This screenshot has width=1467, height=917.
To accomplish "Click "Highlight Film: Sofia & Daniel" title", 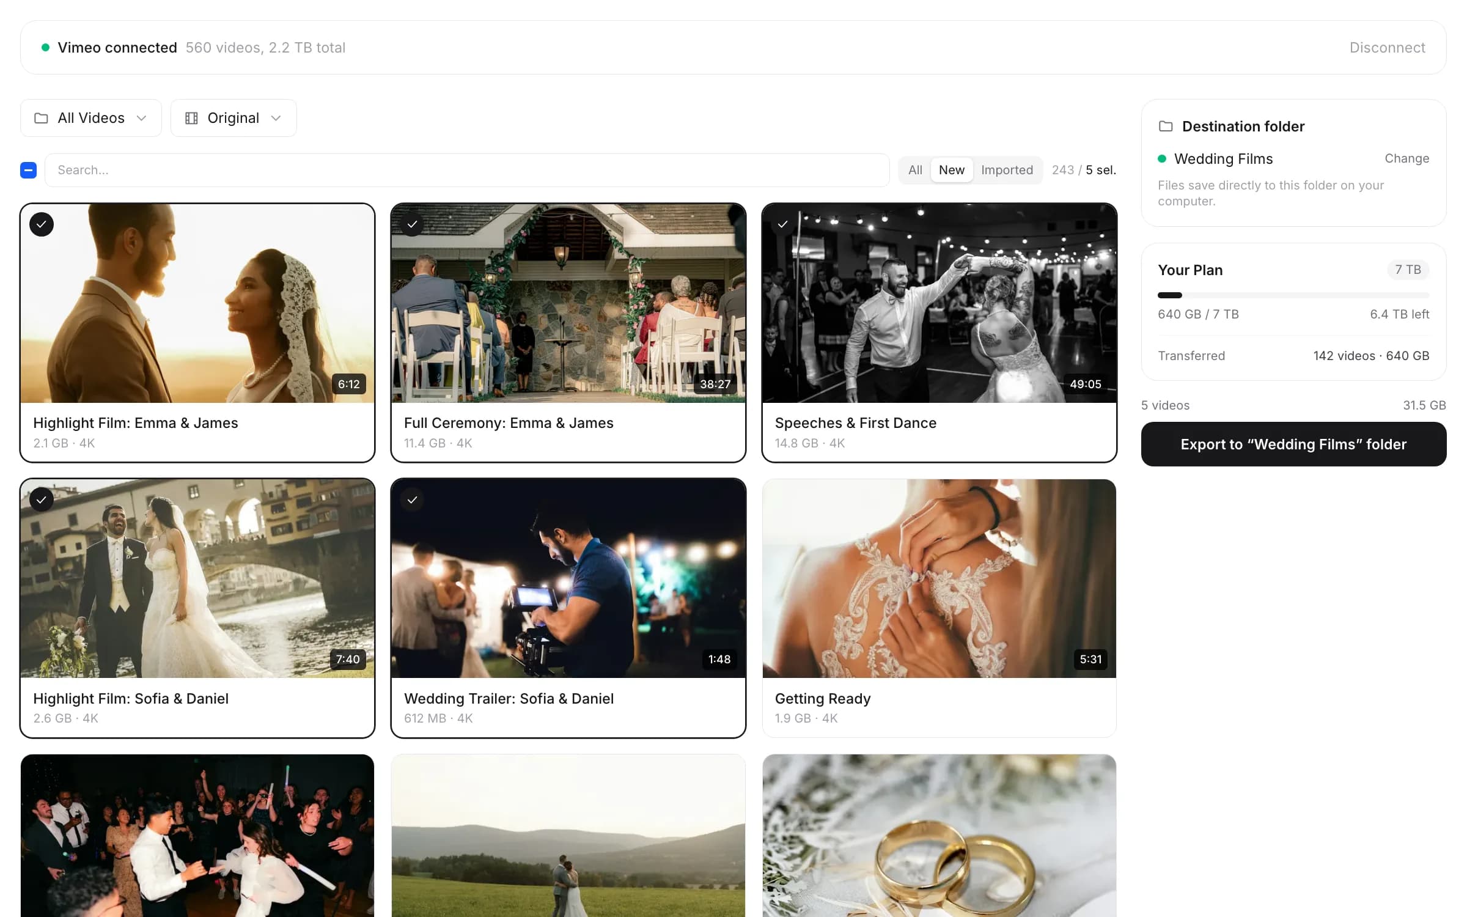I will (131, 699).
